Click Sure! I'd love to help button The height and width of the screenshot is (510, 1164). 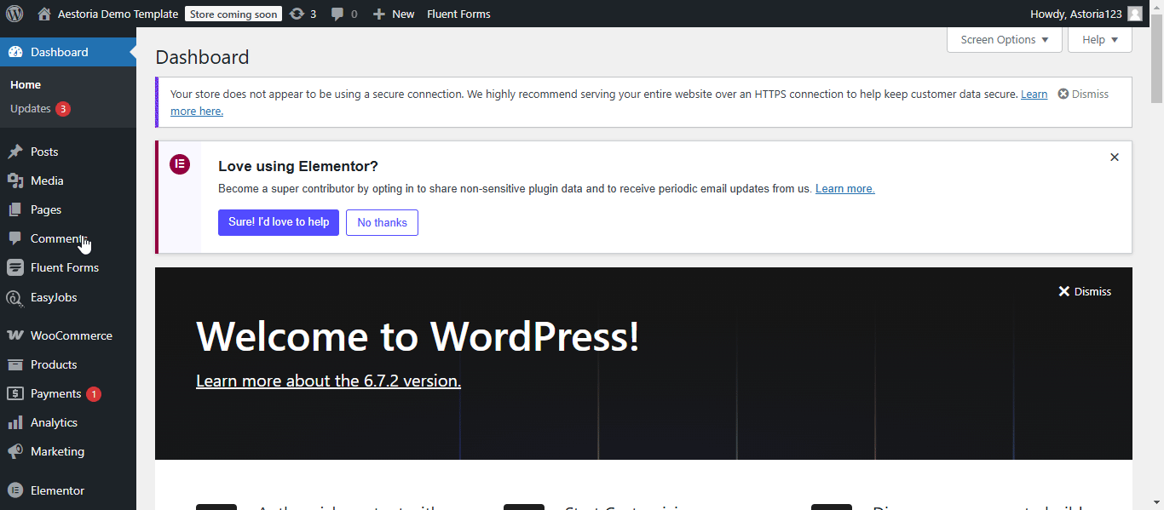pyautogui.click(x=279, y=222)
